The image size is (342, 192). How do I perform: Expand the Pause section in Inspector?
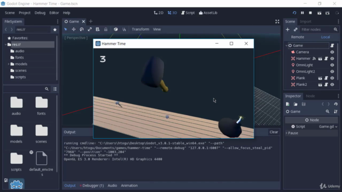pyautogui.click(x=286, y=133)
